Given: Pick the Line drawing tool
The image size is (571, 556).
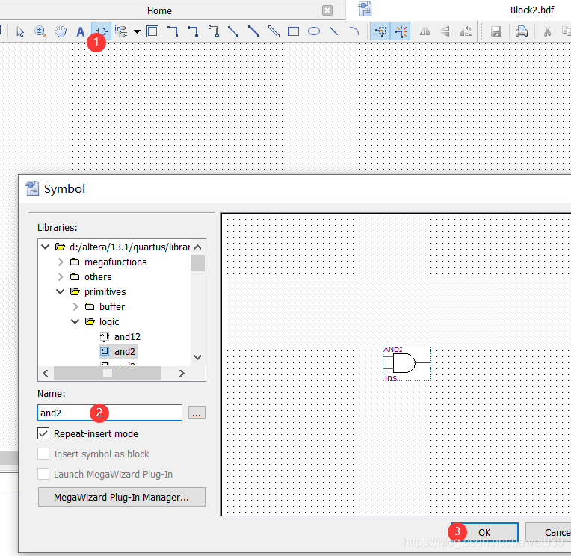Looking at the screenshot, I should point(333,31).
